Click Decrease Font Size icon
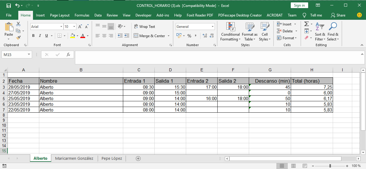366x169 pixels. [x=86, y=27]
